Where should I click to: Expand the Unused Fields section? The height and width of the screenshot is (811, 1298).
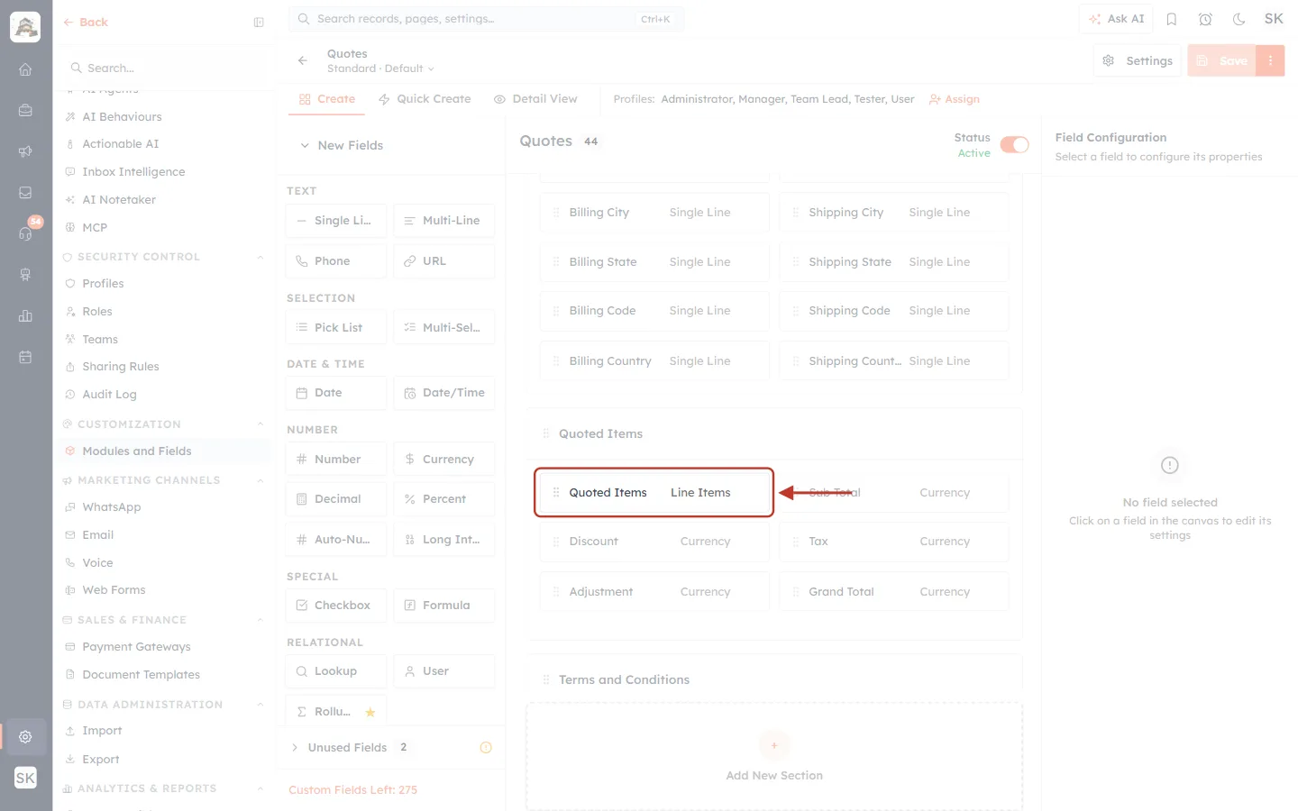point(295,747)
